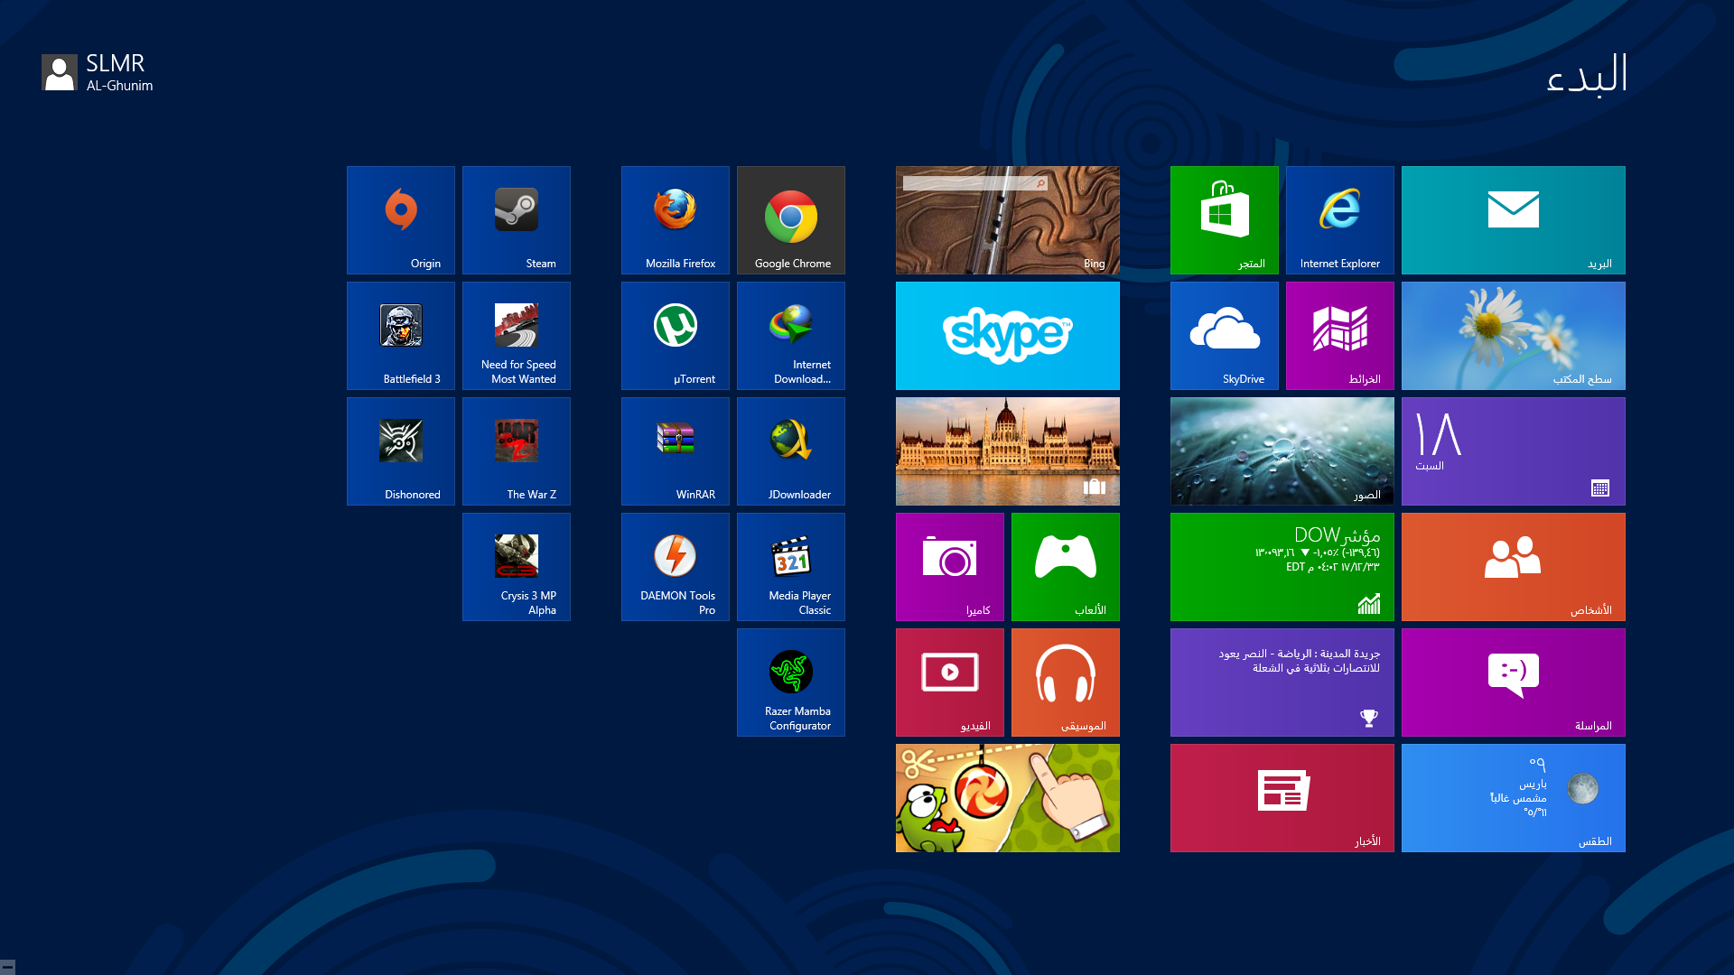Viewport: 1734px width, 975px height.
Task: Open SkyDrive tile
Action: coord(1225,335)
